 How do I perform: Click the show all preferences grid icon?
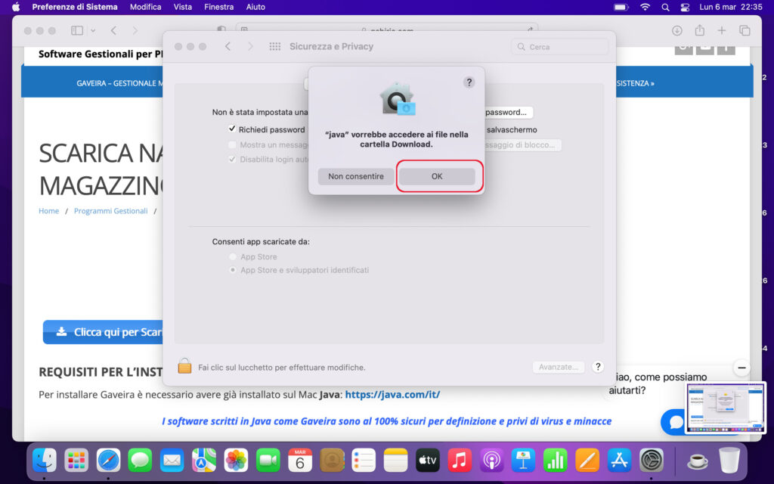pos(275,46)
